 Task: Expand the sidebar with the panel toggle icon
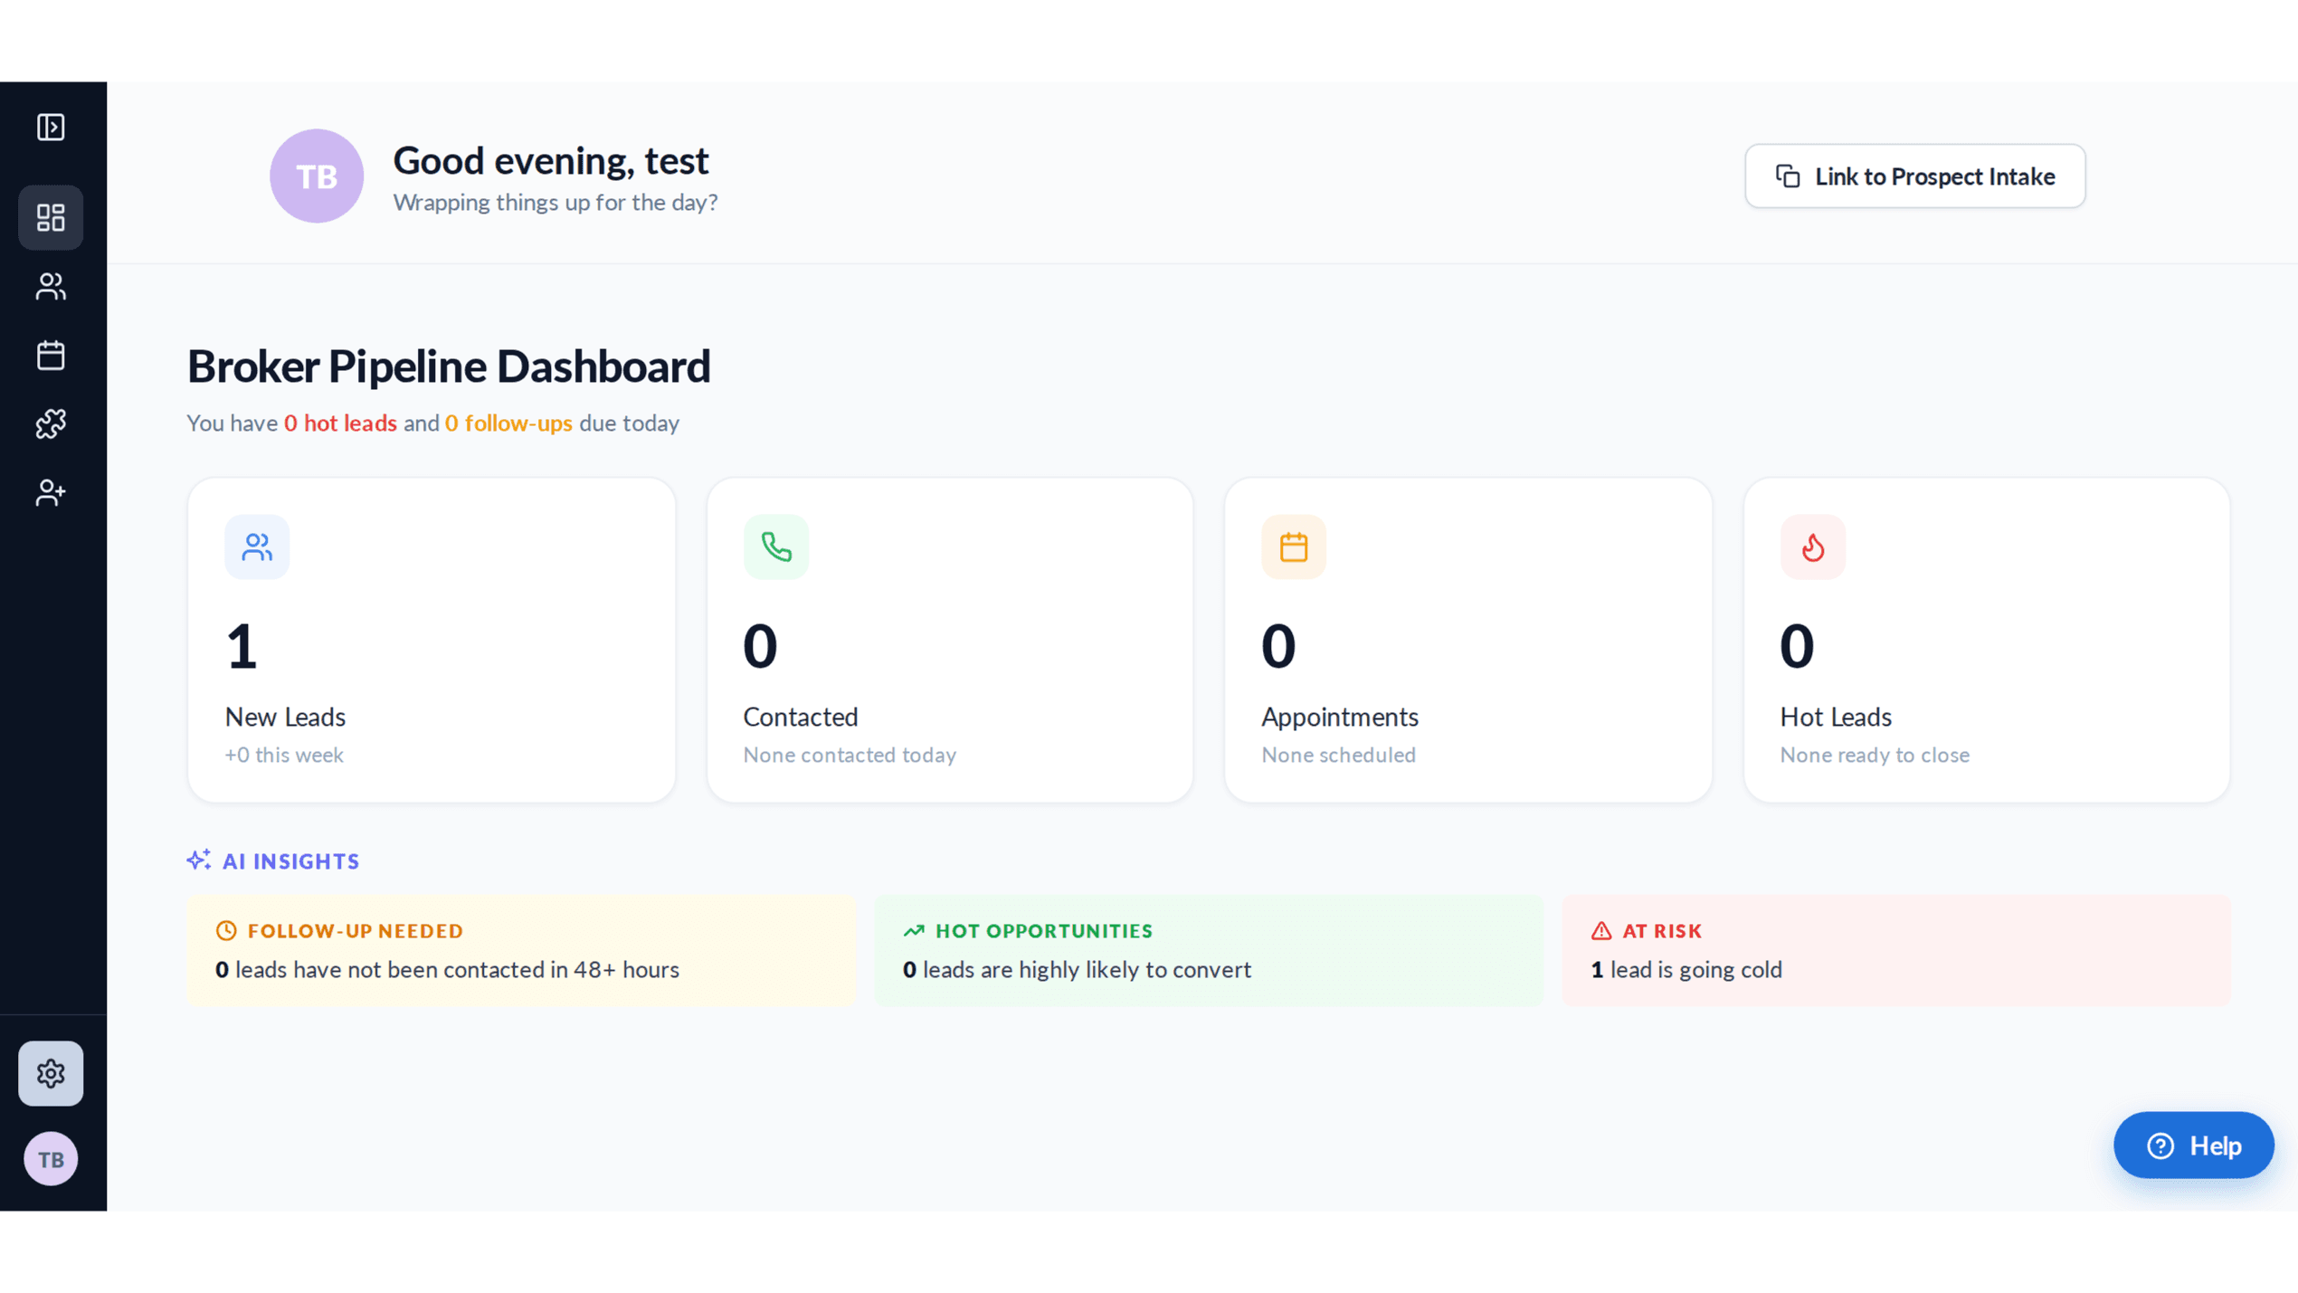point(51,127)
